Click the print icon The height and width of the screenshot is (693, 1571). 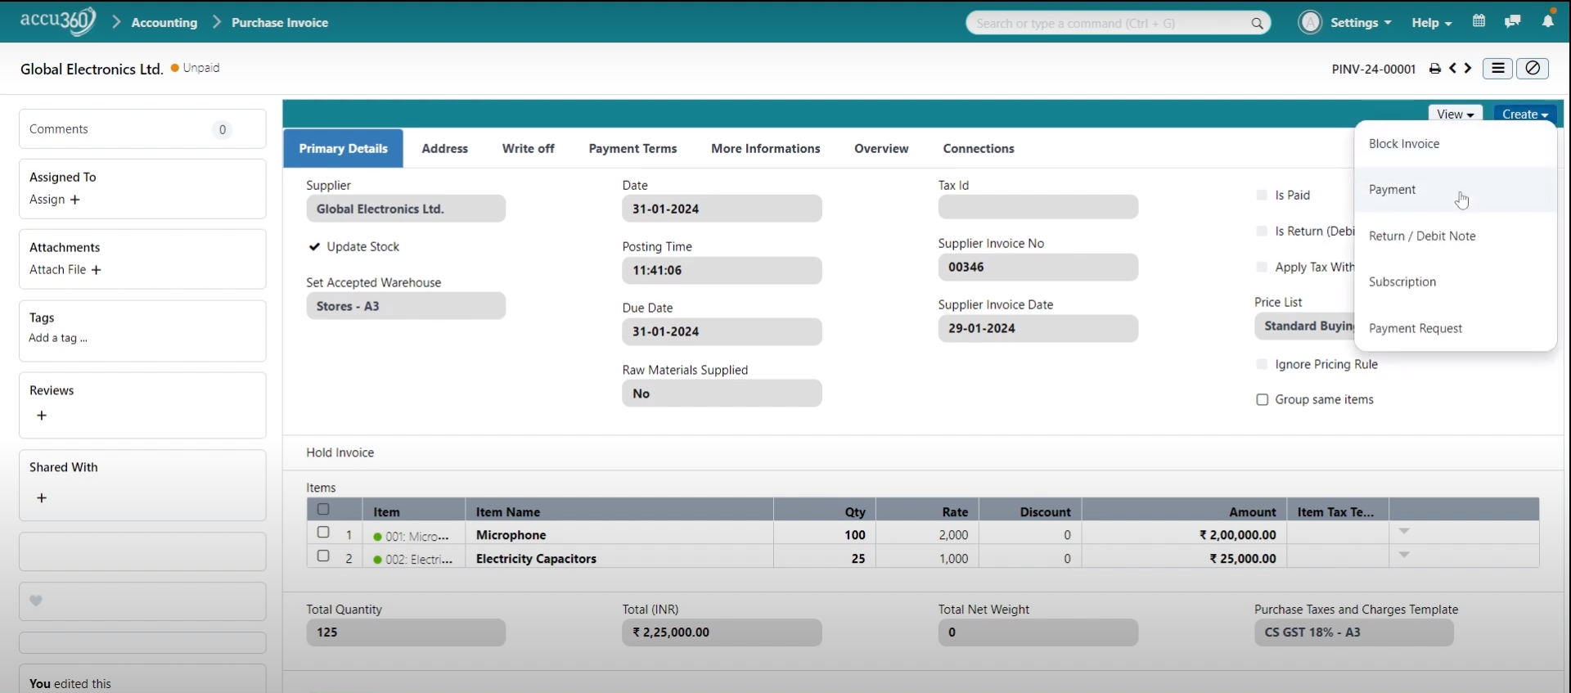[x=1435, y=69]
